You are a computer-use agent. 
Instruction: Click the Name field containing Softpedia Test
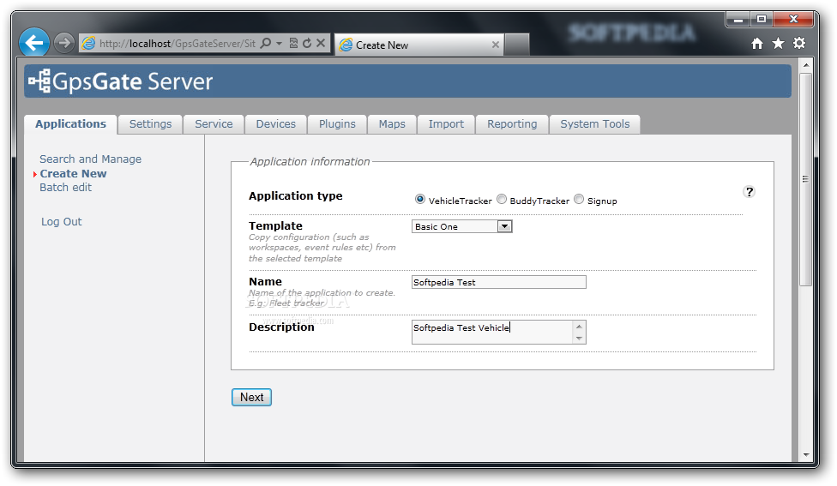point(498,282)
